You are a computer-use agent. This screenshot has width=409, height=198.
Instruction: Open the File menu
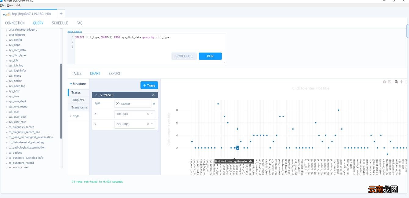[x=3, y=5]
